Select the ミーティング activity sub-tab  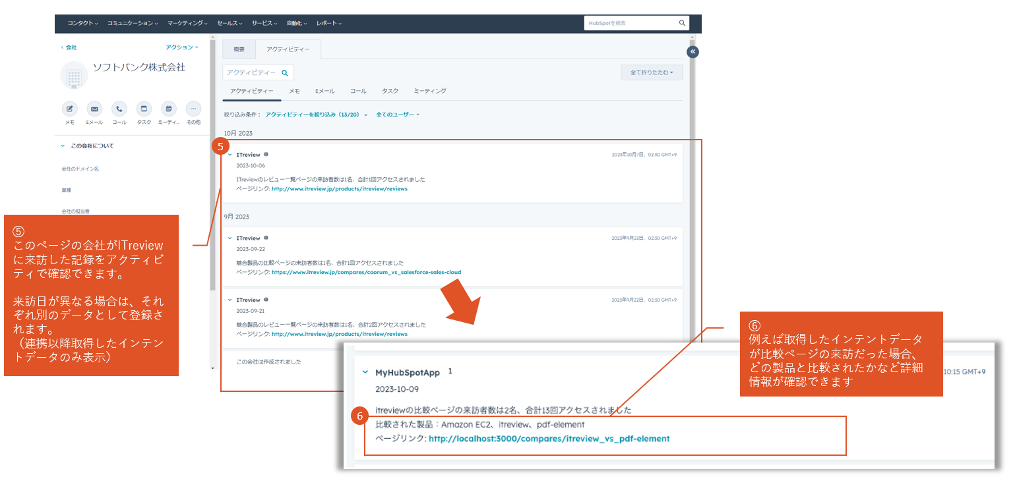click(429, 91)
